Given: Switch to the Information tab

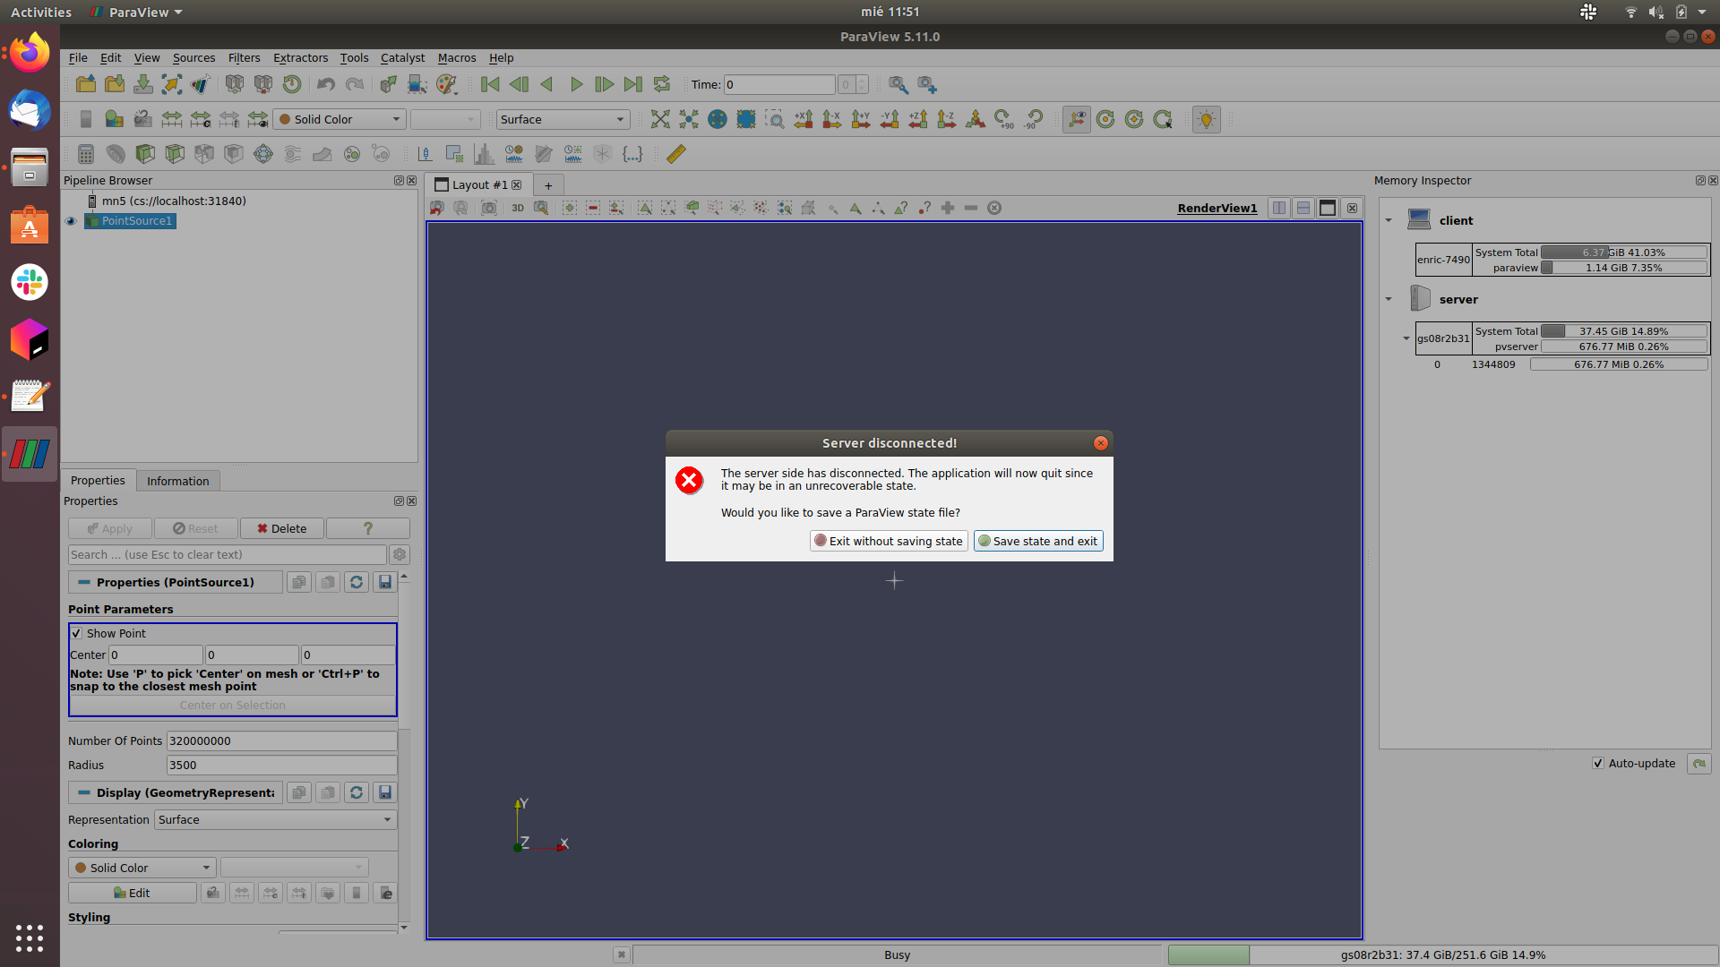Looking at the screenshot, I should [177, 481].
